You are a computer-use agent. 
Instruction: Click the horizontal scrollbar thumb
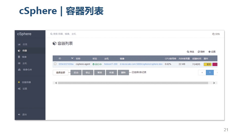[x=133, y=83]
